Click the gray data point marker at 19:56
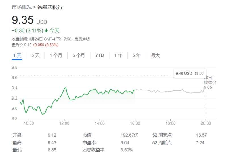 click(205, 88)
